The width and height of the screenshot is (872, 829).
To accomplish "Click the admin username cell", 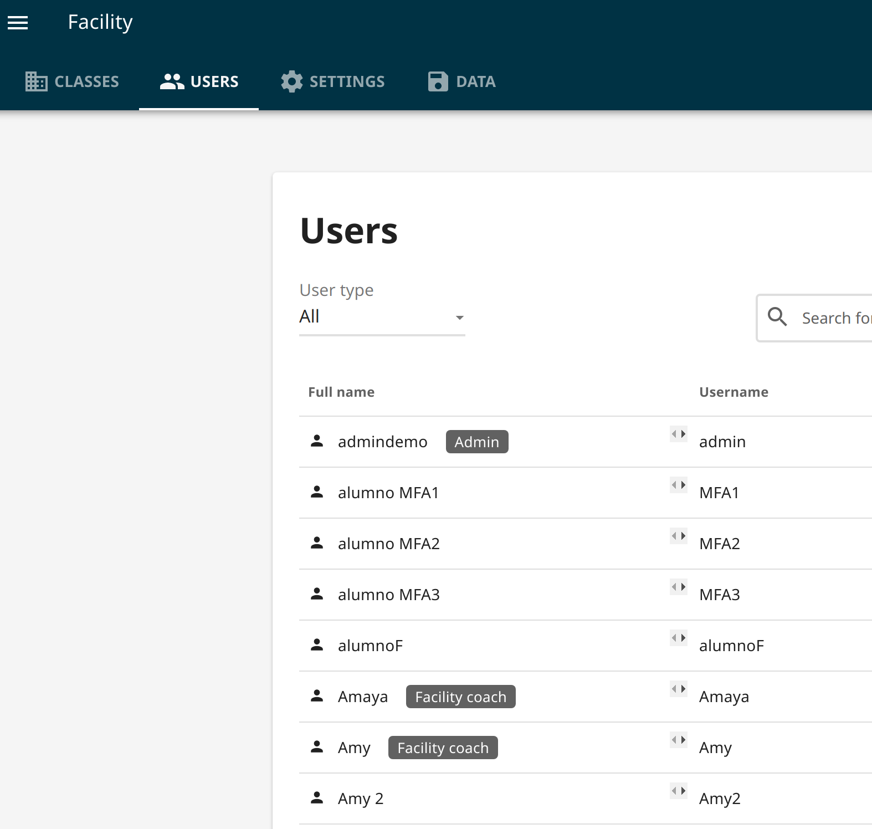I will 722,442.
